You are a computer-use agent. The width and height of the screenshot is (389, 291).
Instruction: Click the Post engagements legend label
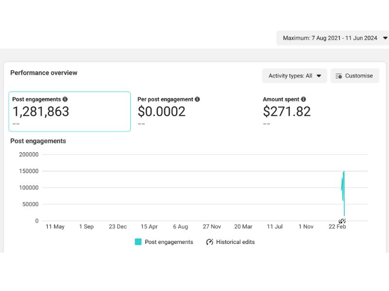click(169, 242)
